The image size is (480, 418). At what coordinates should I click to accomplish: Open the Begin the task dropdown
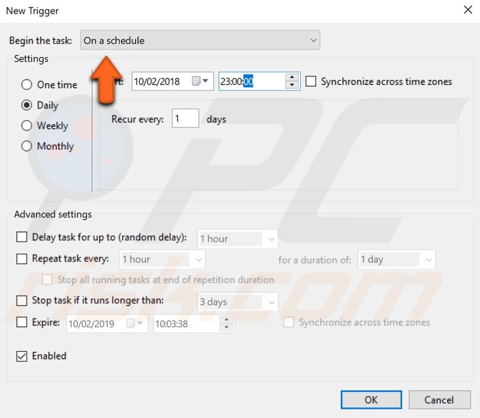[x=201, y=40]
